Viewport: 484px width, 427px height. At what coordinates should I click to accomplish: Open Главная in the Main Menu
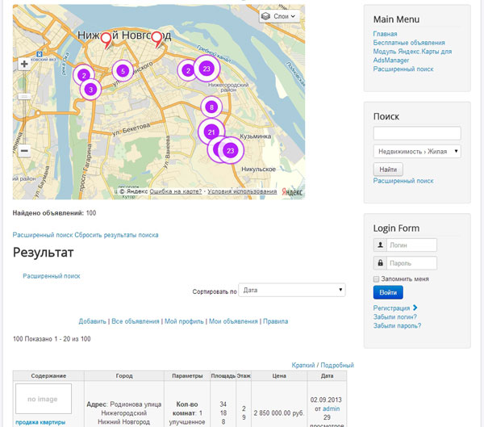point(385,34)
